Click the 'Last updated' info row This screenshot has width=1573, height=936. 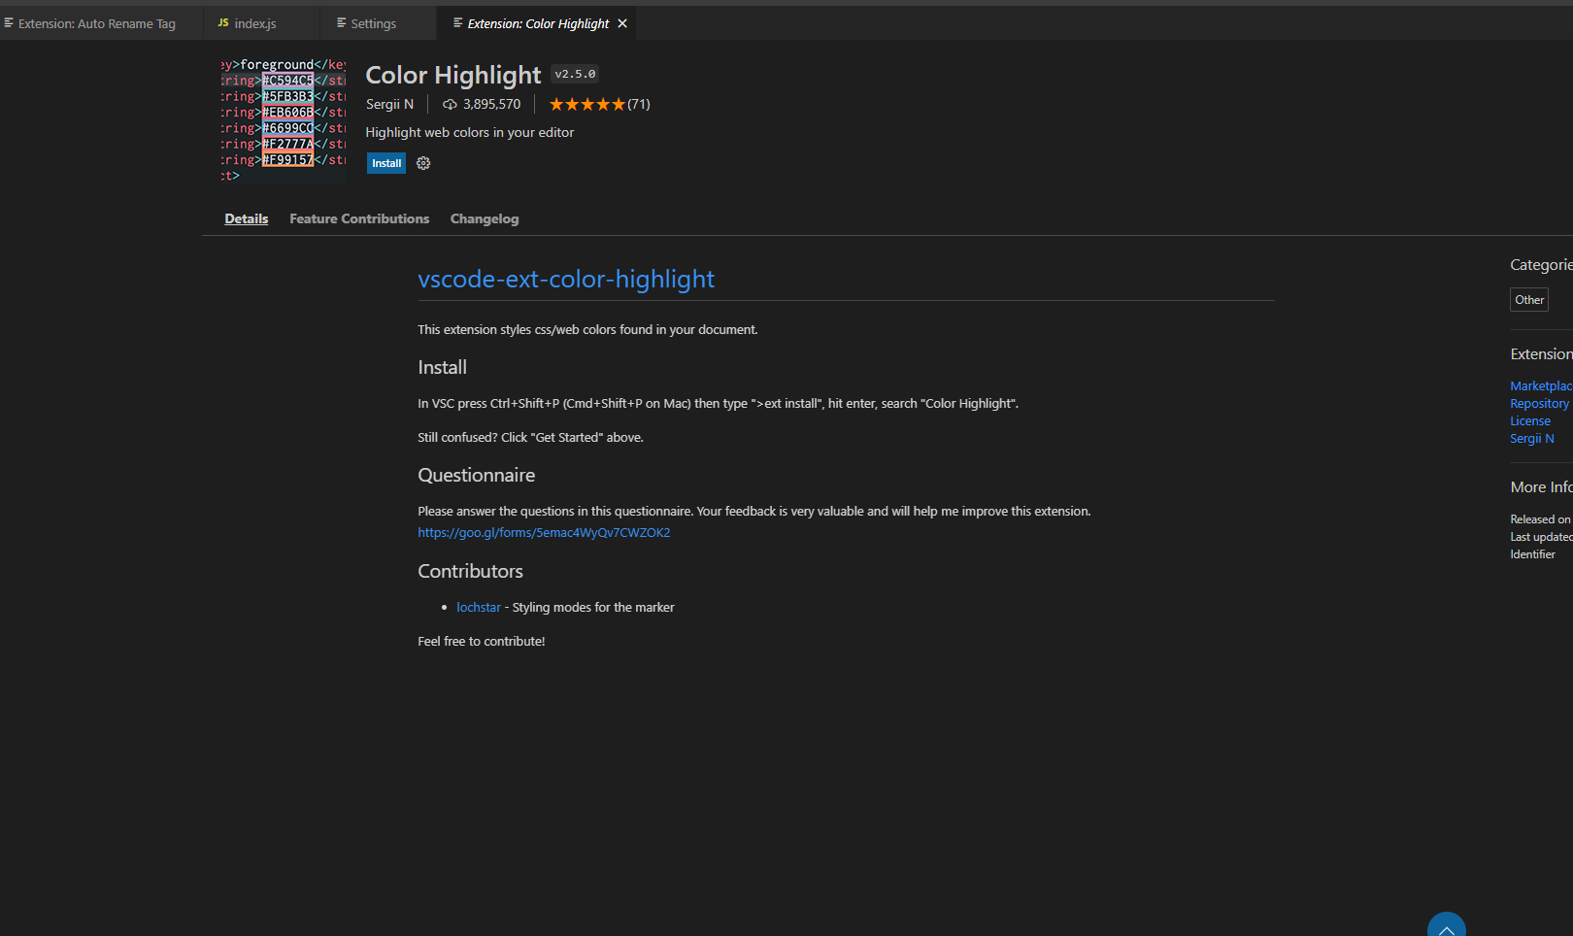(1541, 537)
